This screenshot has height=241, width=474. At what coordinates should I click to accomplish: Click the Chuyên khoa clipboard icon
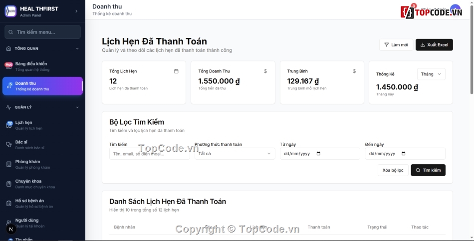pyautogui.click(x=8, y=184)
